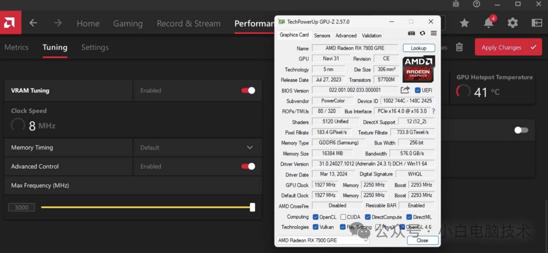Select GPU-Z Graphics Card tab
The image size is (548, 253).
[294, 35]
